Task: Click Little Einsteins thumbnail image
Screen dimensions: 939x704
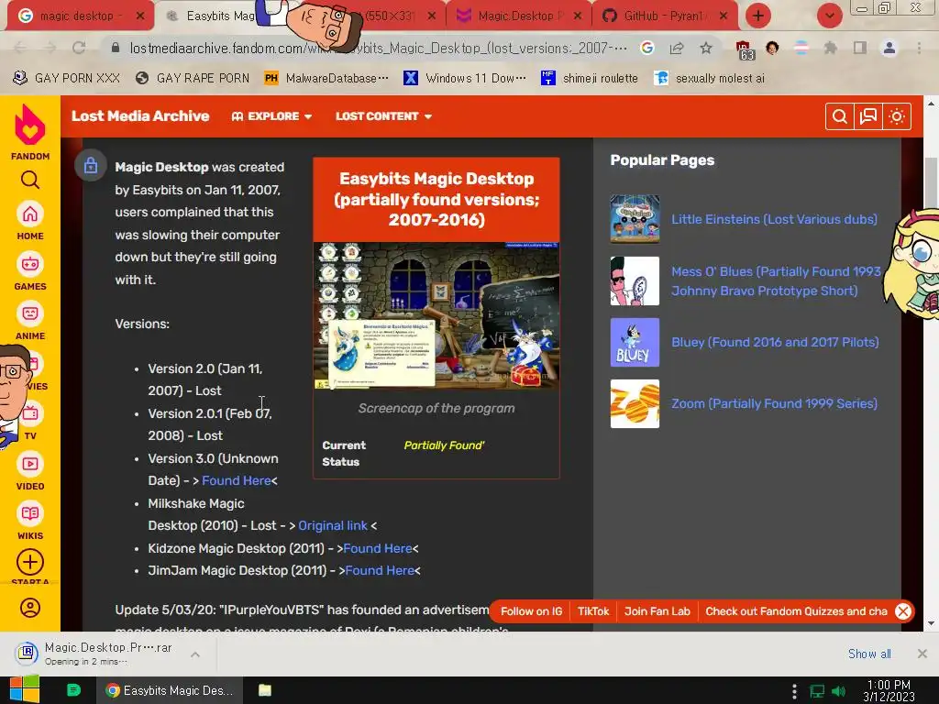Action: point(635,219)
